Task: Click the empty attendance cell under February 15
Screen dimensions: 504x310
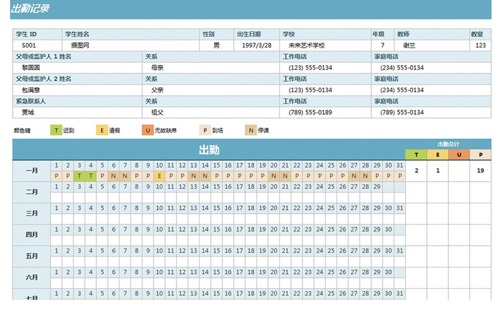Action: tap(216, 198)
